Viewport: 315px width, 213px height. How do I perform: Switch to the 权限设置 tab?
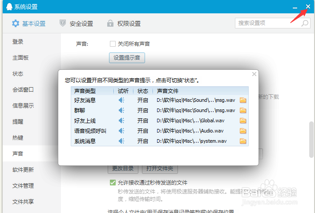[124, 24]
